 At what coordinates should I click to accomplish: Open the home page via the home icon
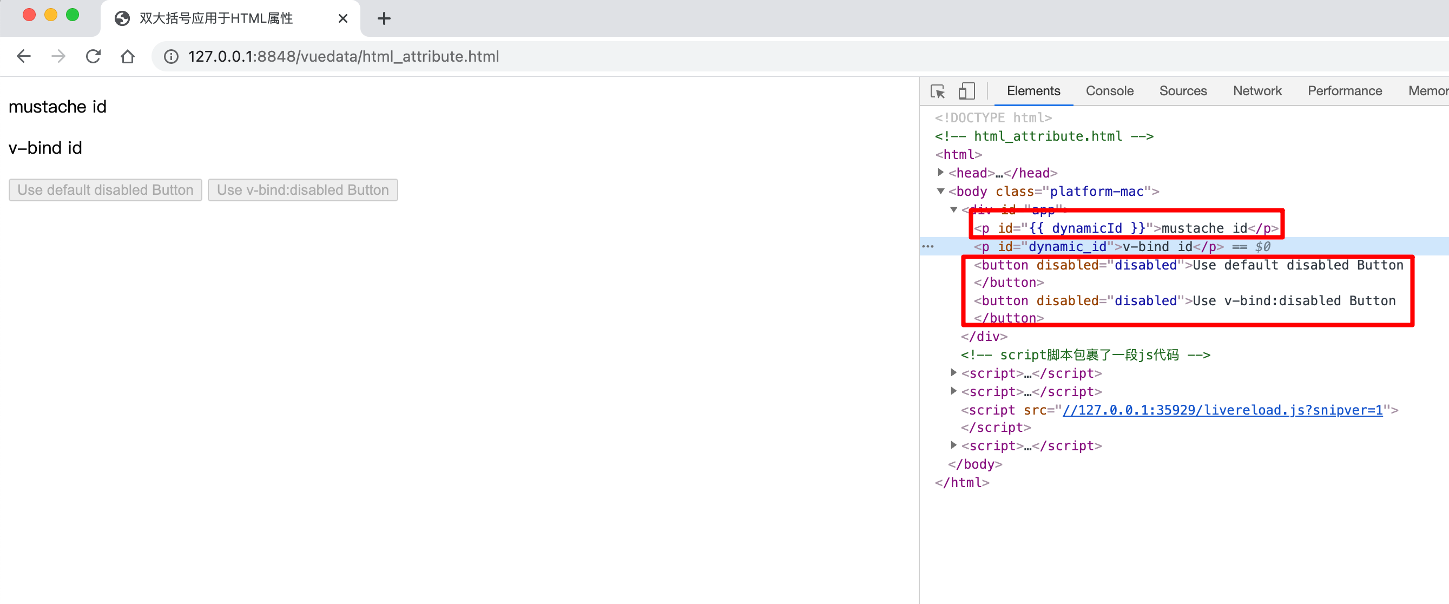tap(128, 56)
